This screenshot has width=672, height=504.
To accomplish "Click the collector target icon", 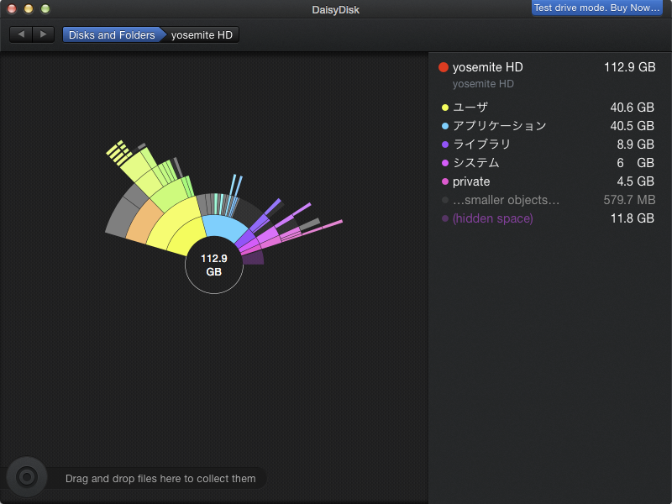I will (27, 477).
